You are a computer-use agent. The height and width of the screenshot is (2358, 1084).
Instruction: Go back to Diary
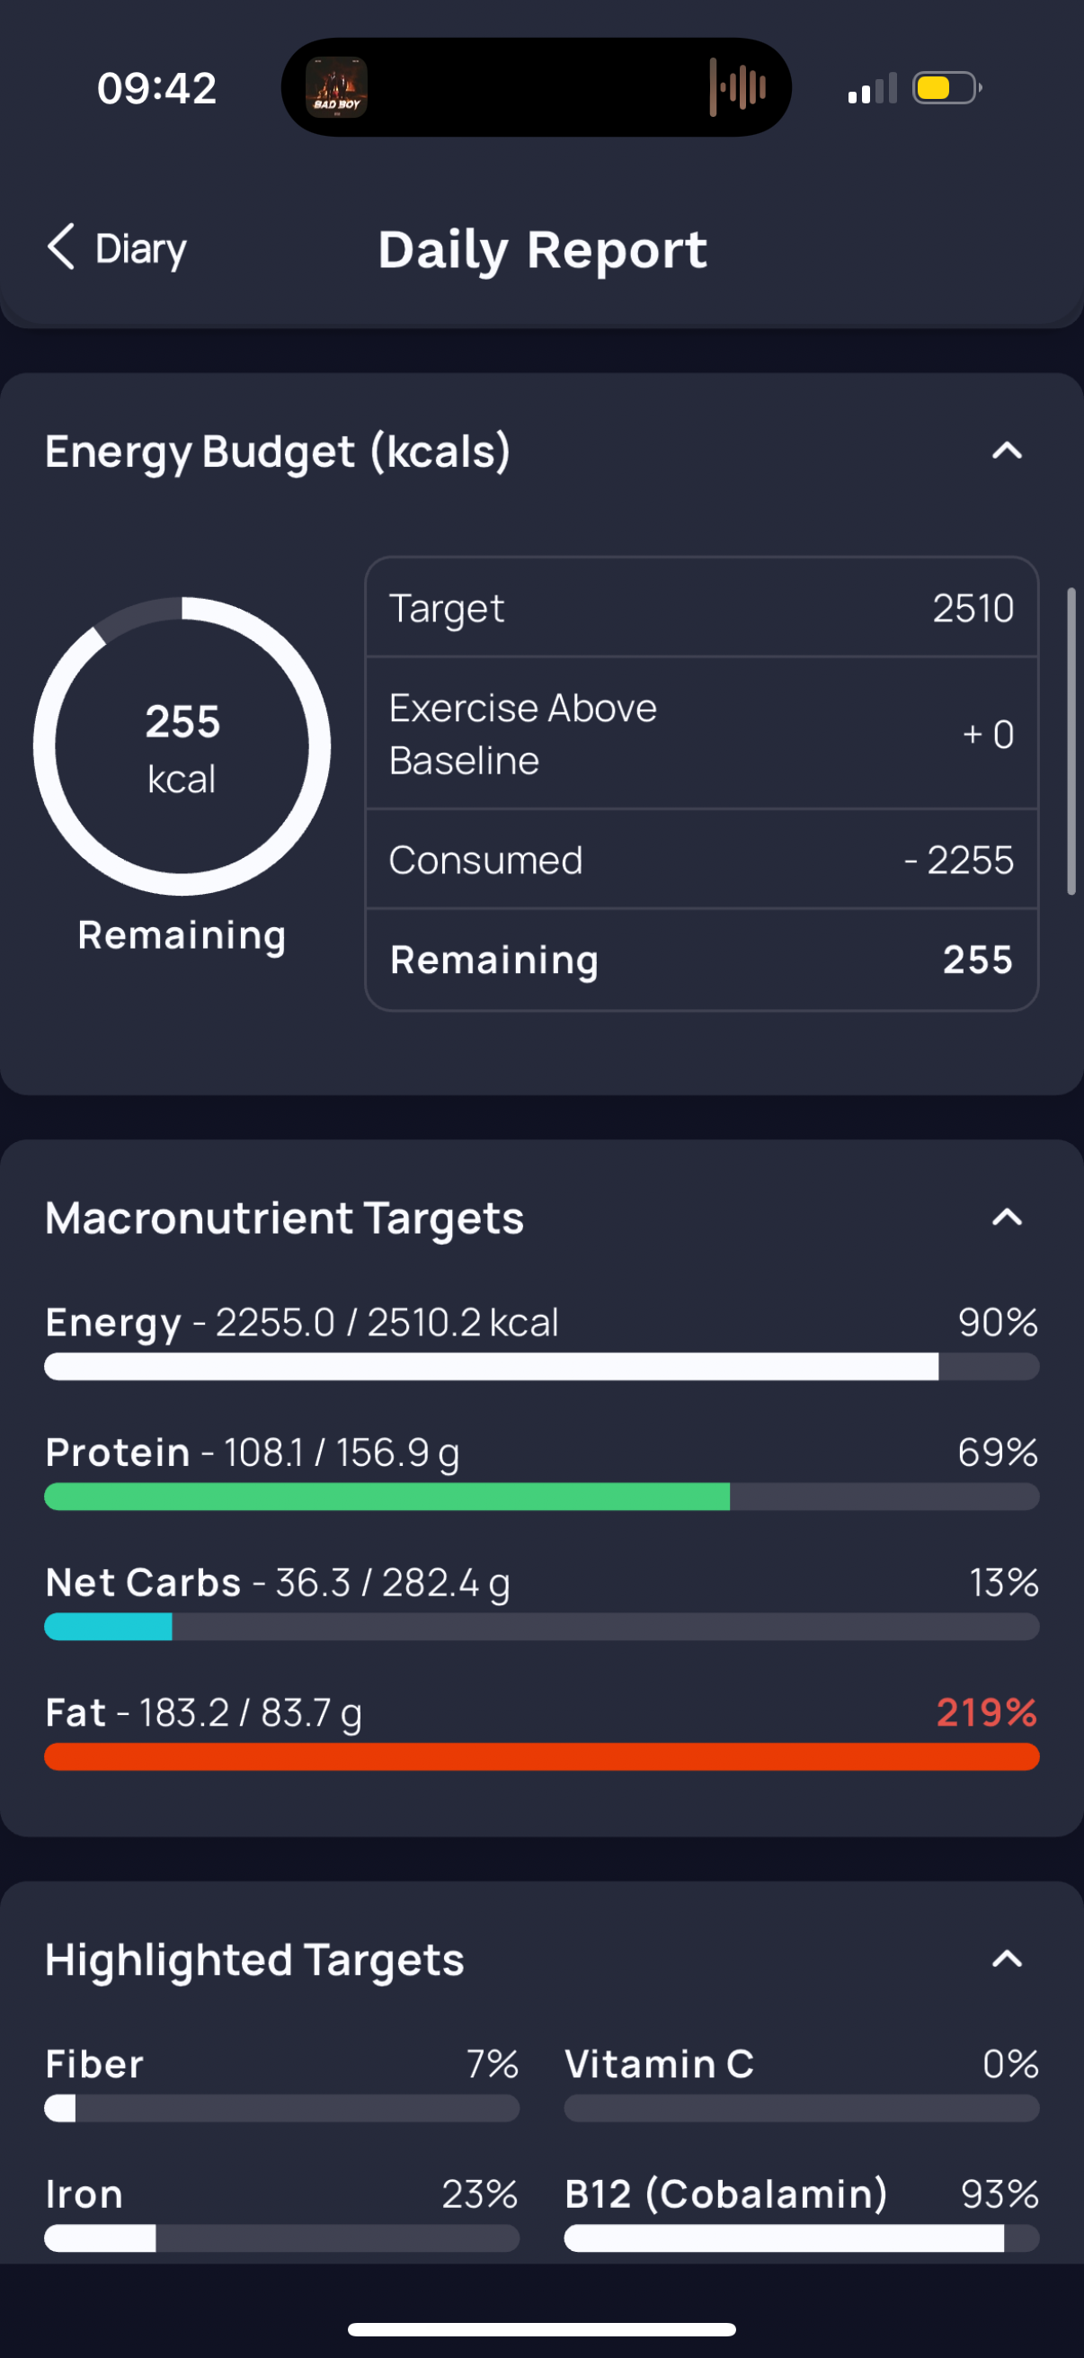pos(116,248)
